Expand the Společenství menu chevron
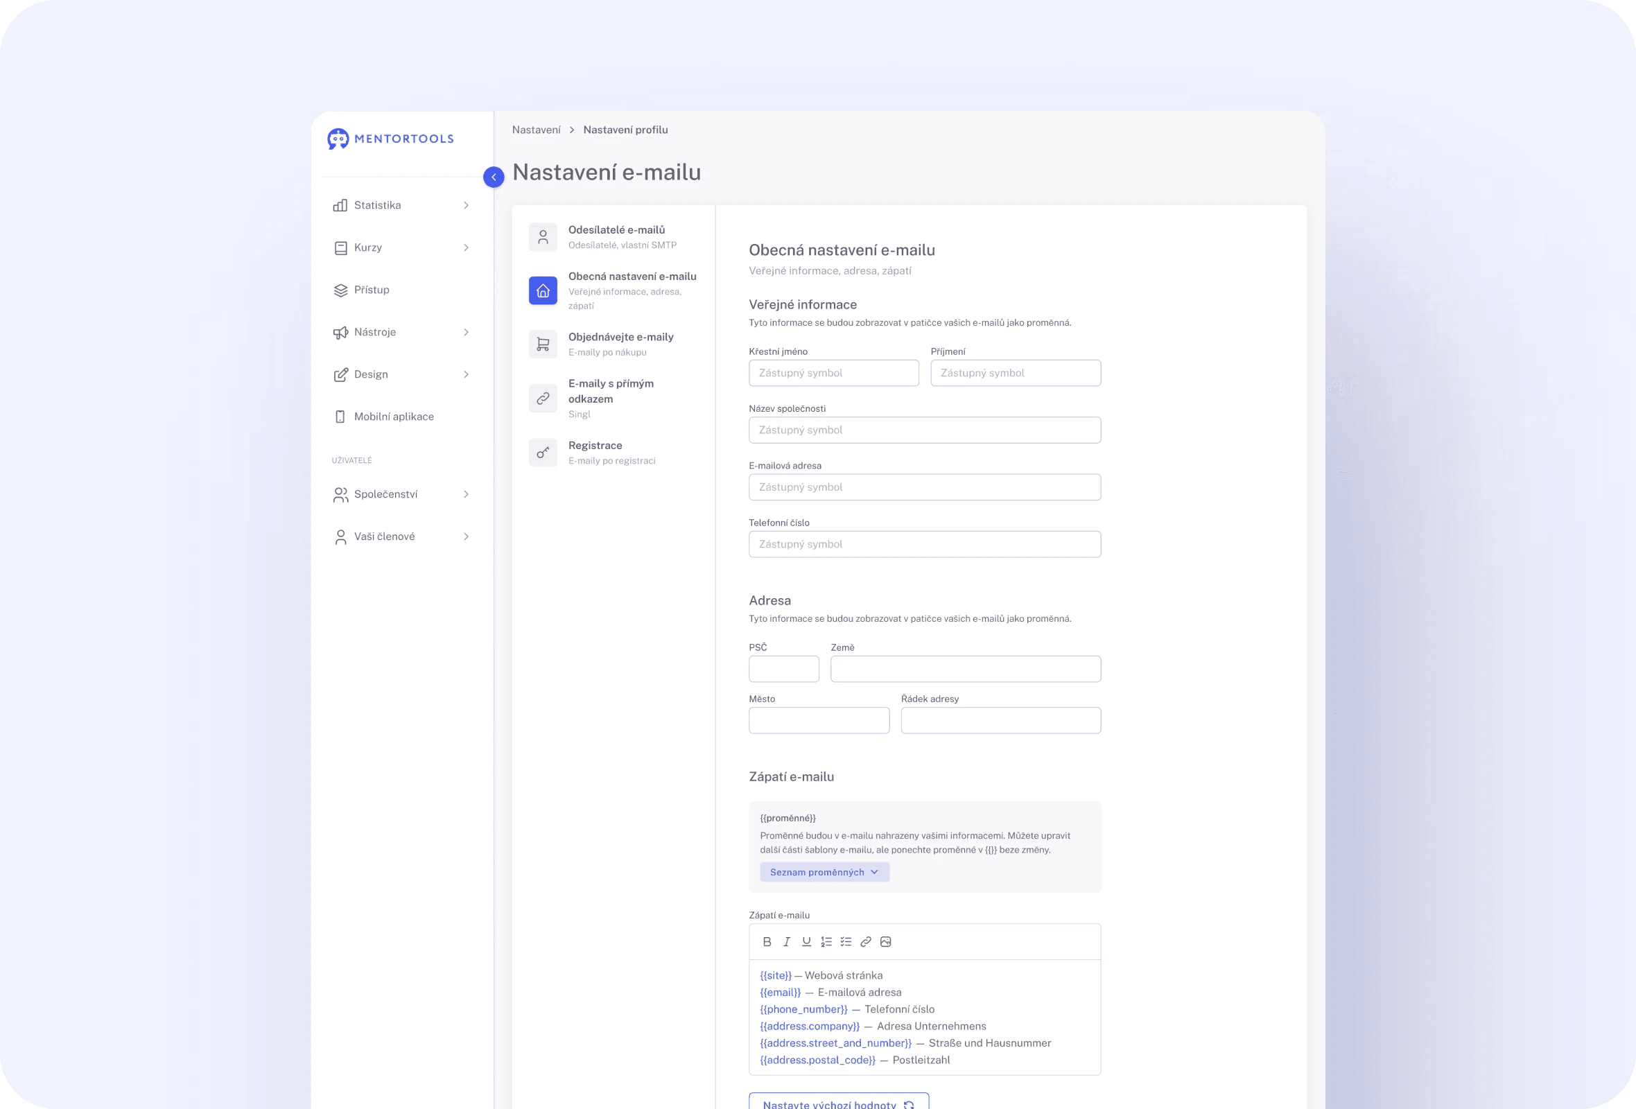 pyautogui.click(x=466, y=495)
